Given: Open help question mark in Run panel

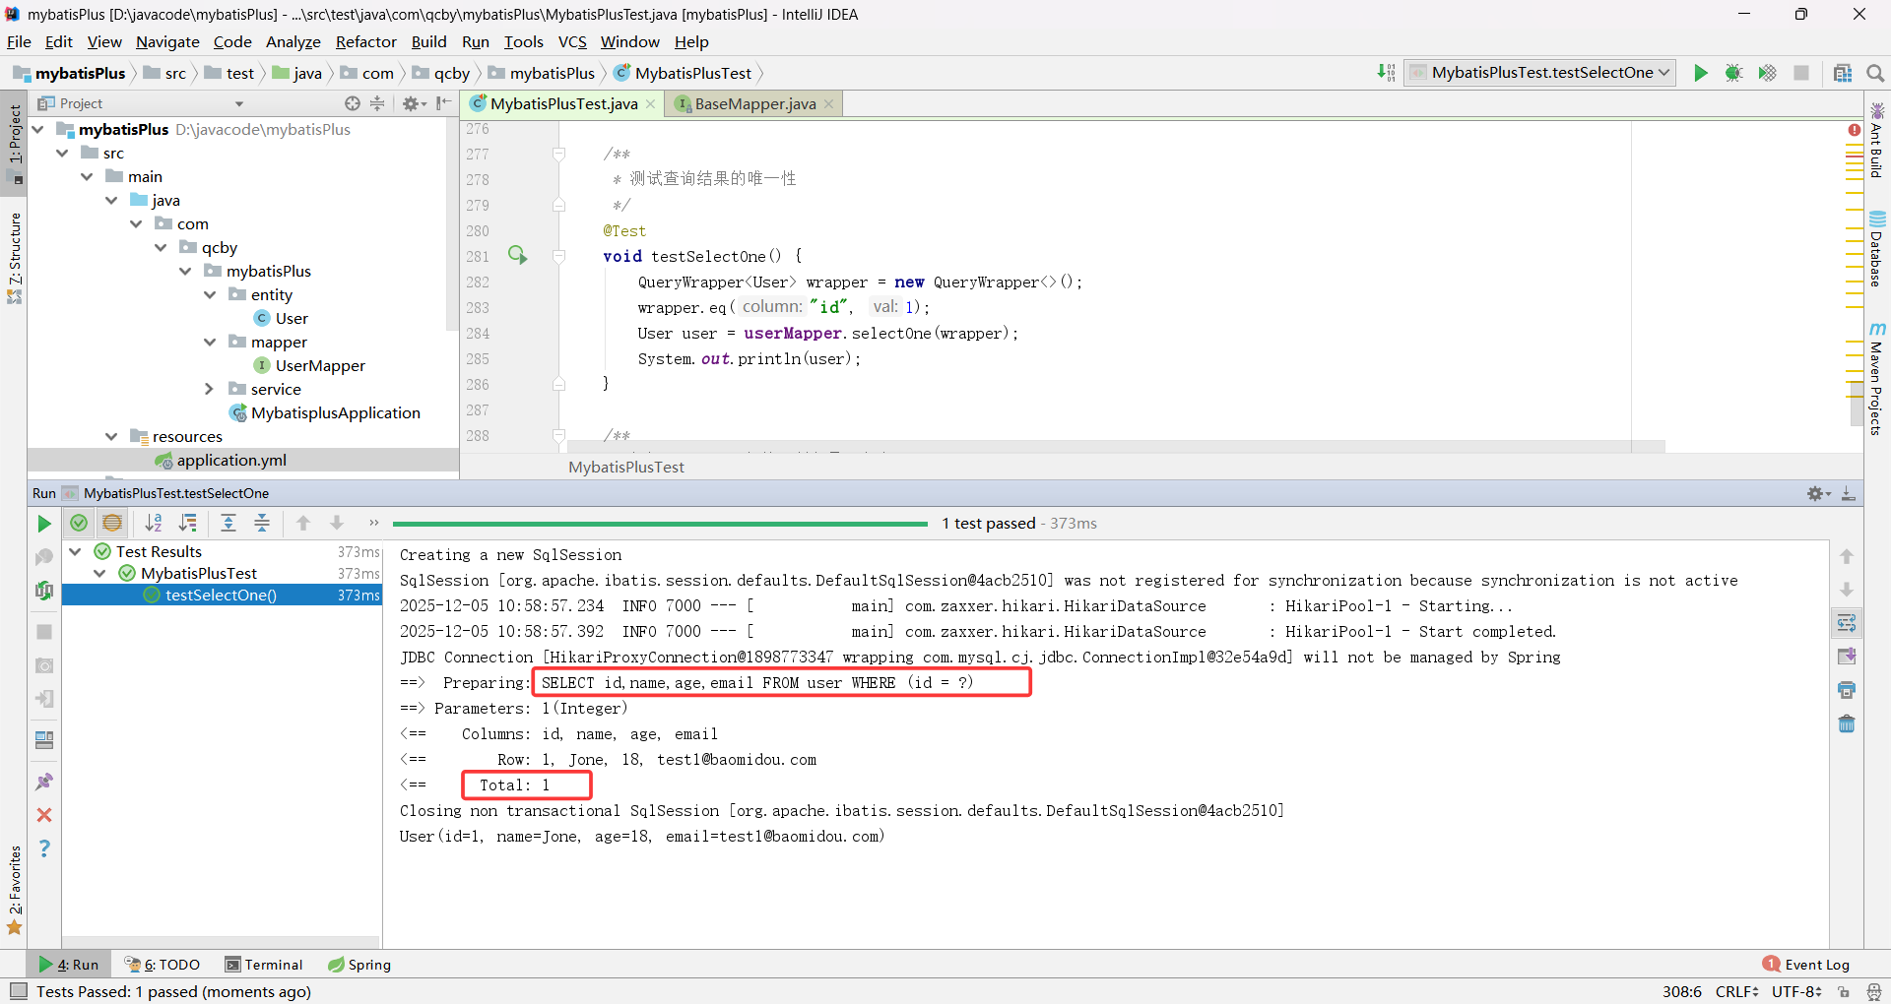Looking at the screenshot, I should pyautogui.click(x=44, y=848).
